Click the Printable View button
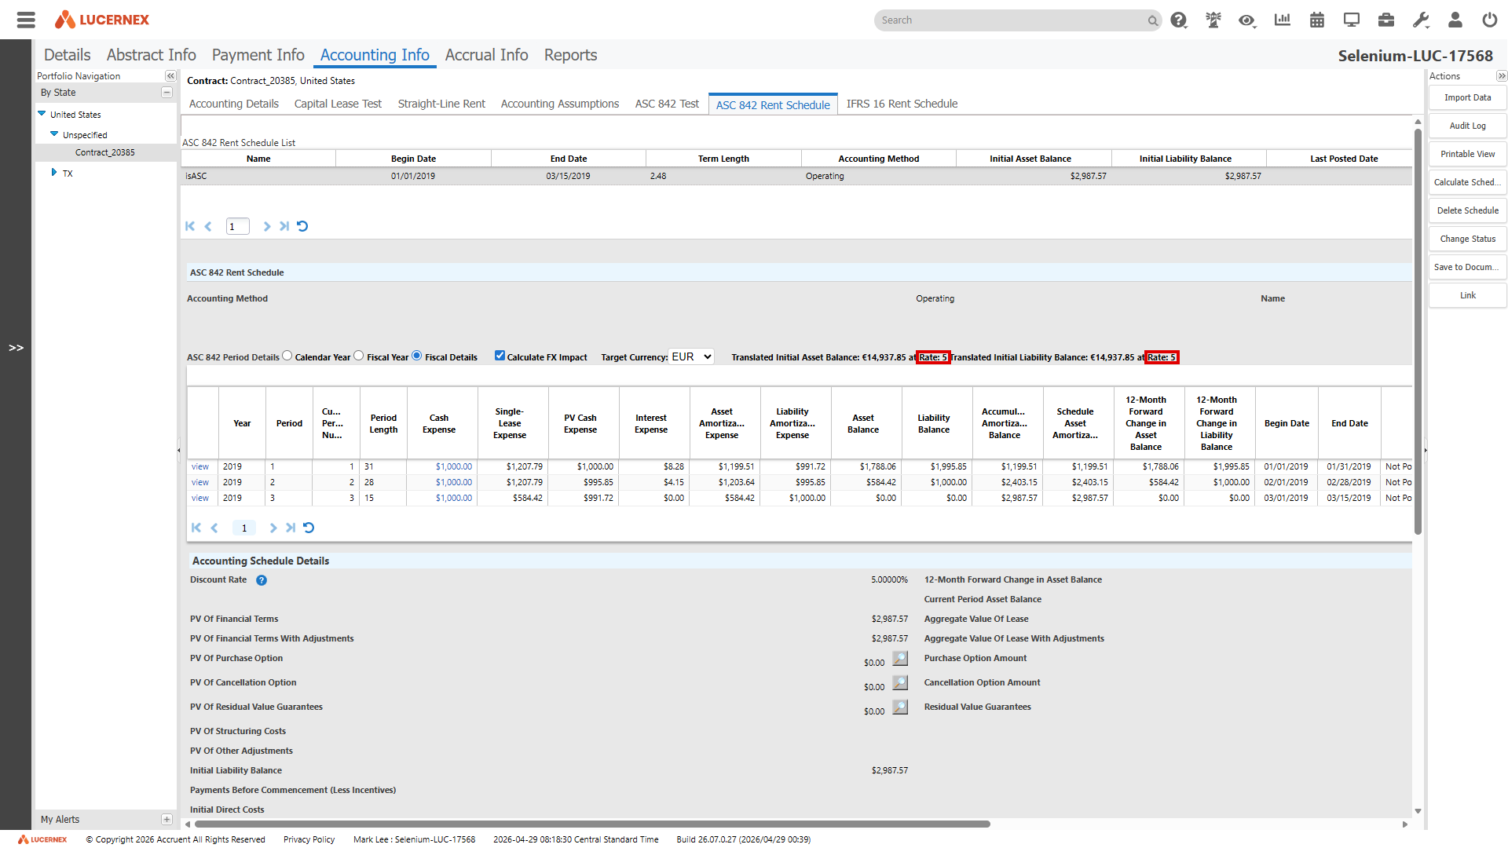 click(1467, 154)
